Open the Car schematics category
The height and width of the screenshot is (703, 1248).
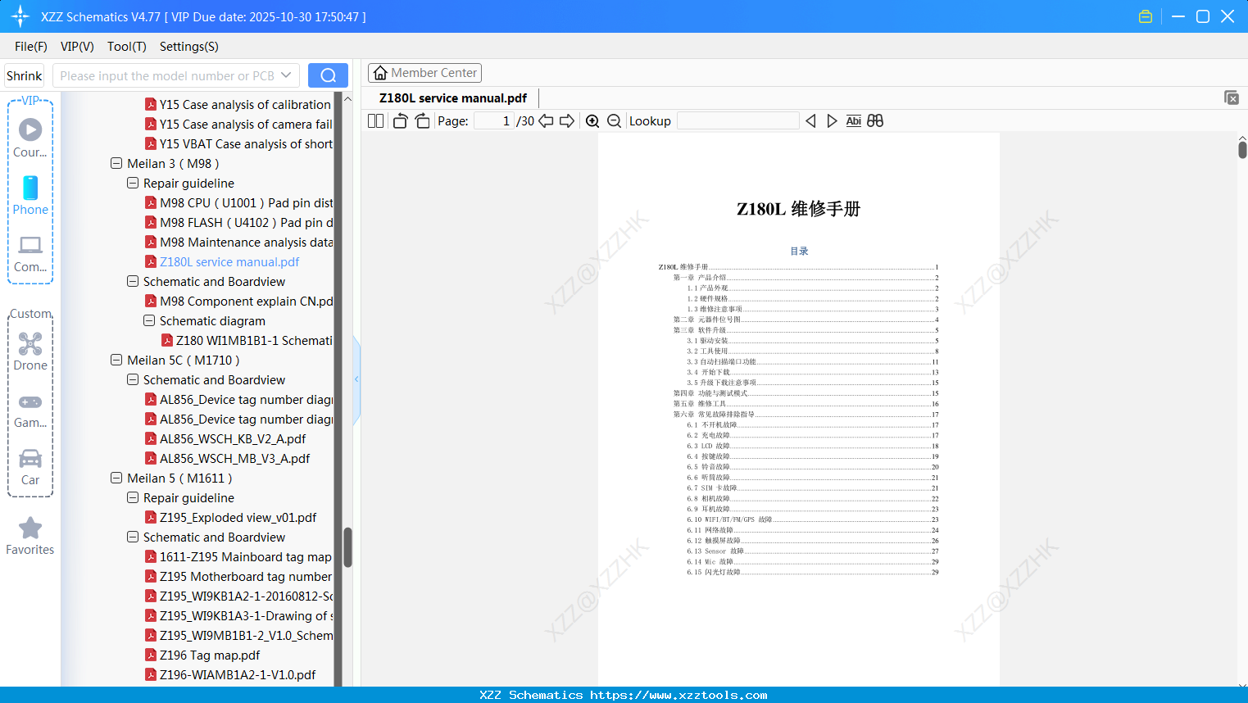(29, 467)
